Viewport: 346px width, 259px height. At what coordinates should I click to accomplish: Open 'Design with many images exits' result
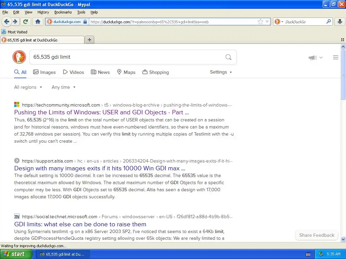(100, 168)
